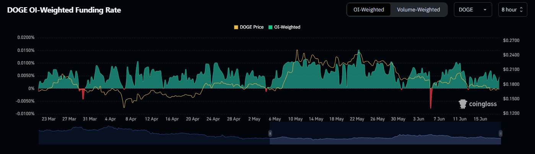Screen dimensions: 535x154
Task: Click the -0.0100% axis label
Action: (25, 114)
